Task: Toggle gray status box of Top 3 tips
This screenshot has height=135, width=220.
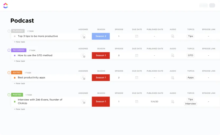Action: tap(15, 36)
